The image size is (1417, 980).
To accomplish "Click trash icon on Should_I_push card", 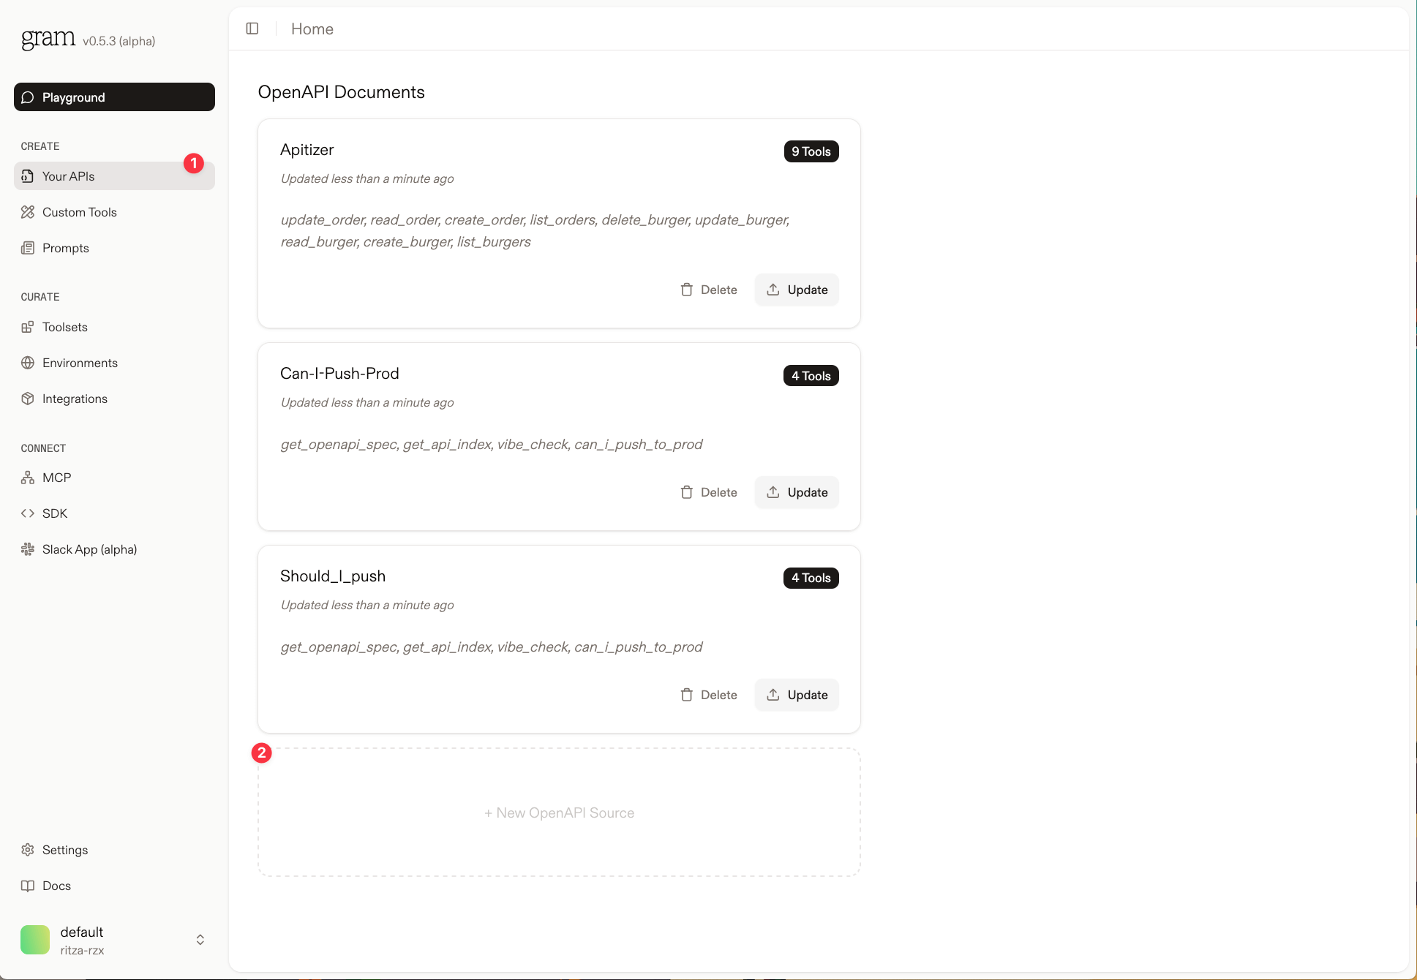I will tap(686, 695).
